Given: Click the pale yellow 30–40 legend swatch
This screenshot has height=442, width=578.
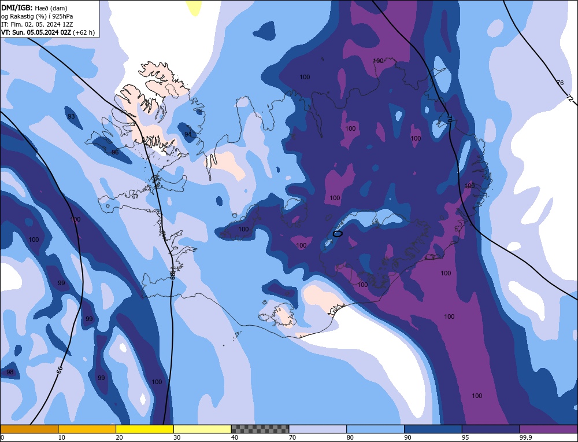Looking at the screenshot, I should tap(202, 429).
